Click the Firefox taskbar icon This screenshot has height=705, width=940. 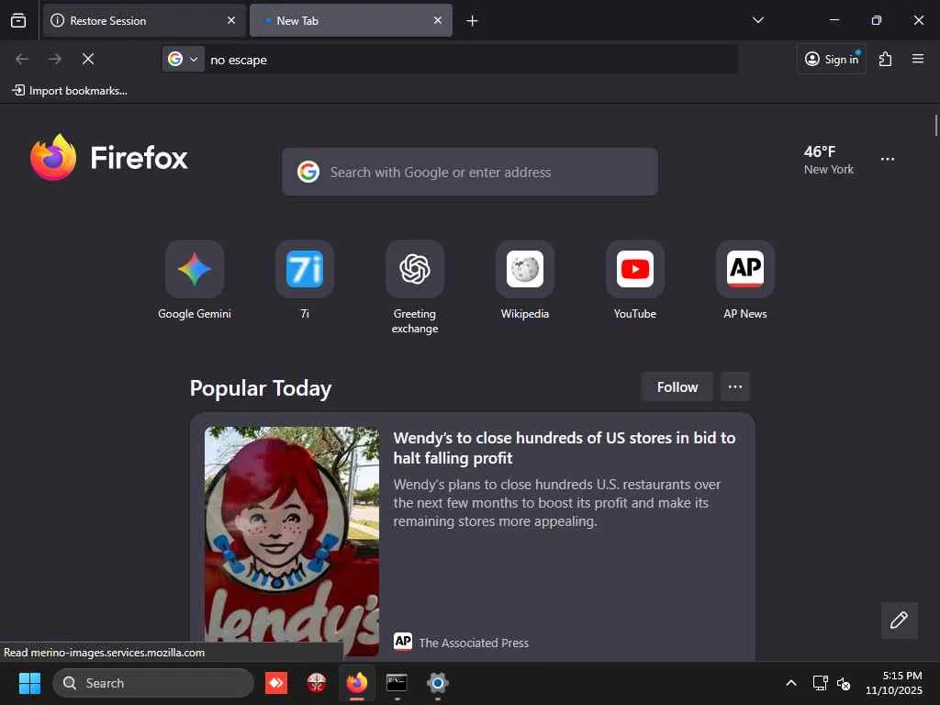(x=357, y=683)
